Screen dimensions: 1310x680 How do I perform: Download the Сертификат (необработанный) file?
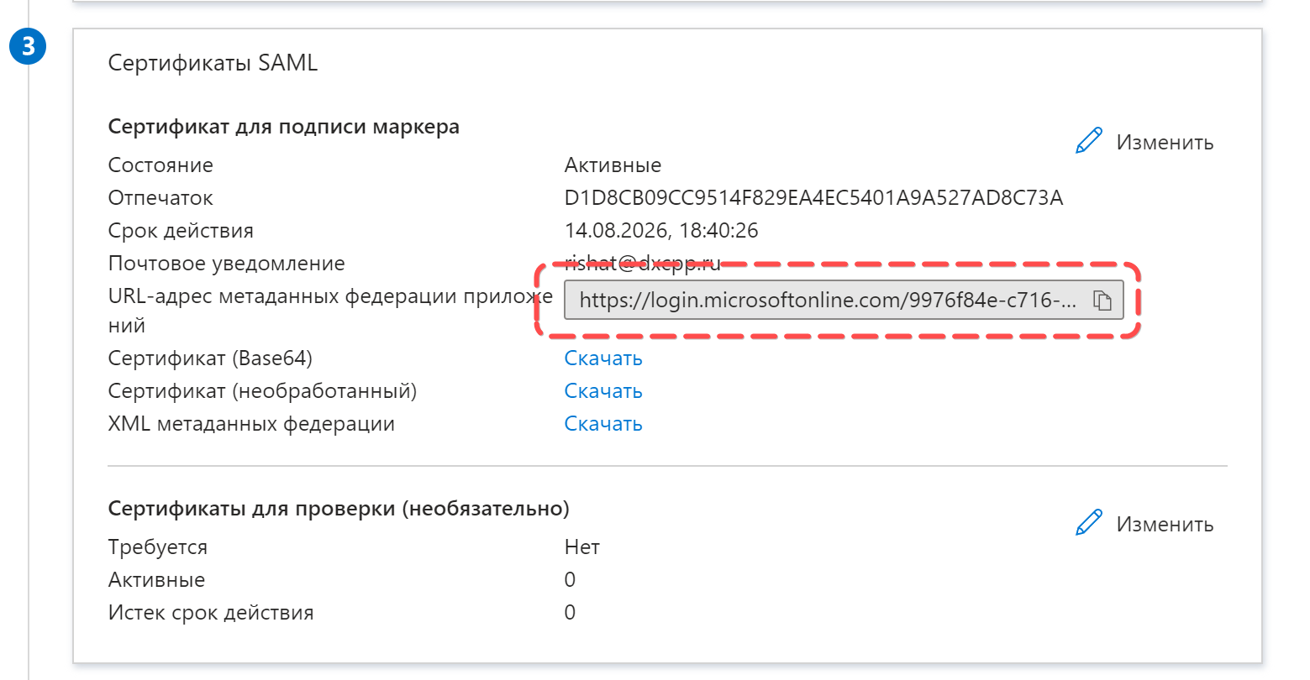point(603,391)
